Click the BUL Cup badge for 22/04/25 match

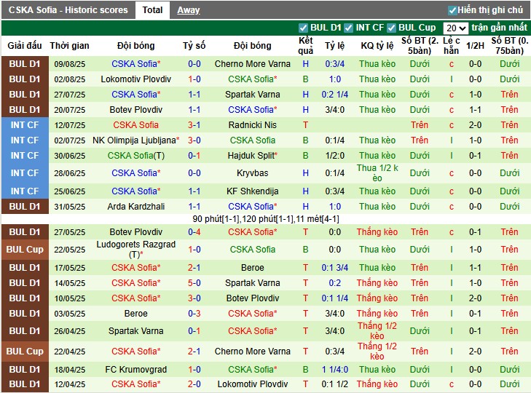(x=24, y=352)
